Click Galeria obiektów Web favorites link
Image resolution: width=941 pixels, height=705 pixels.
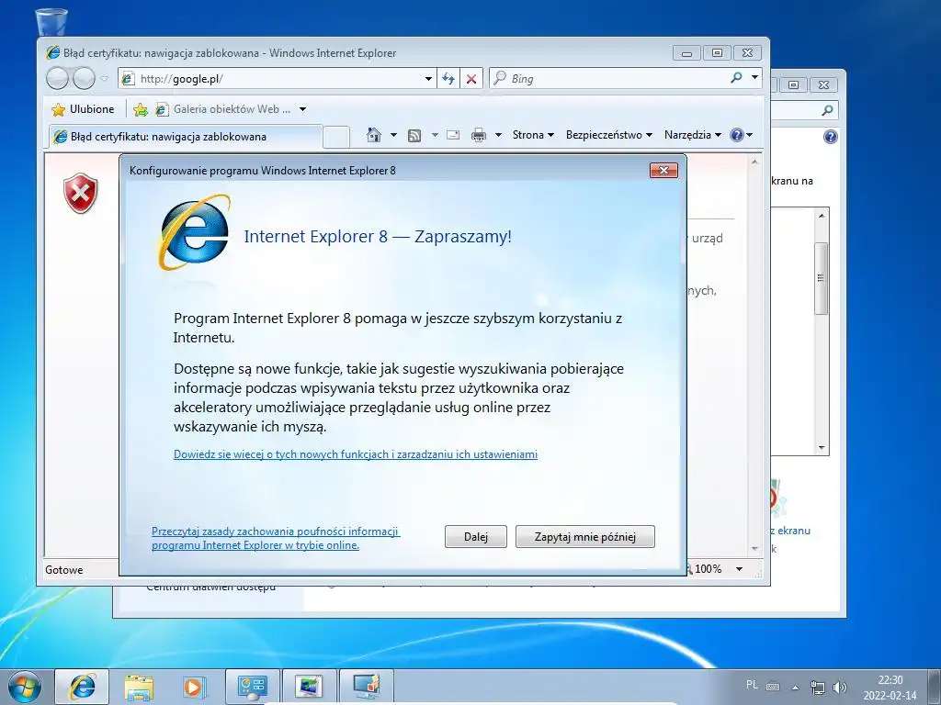point(223,109)
